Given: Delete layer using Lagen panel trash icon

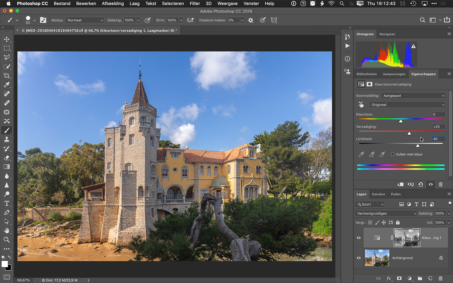Looking at the screenshot, I should (x=440, y=278).
